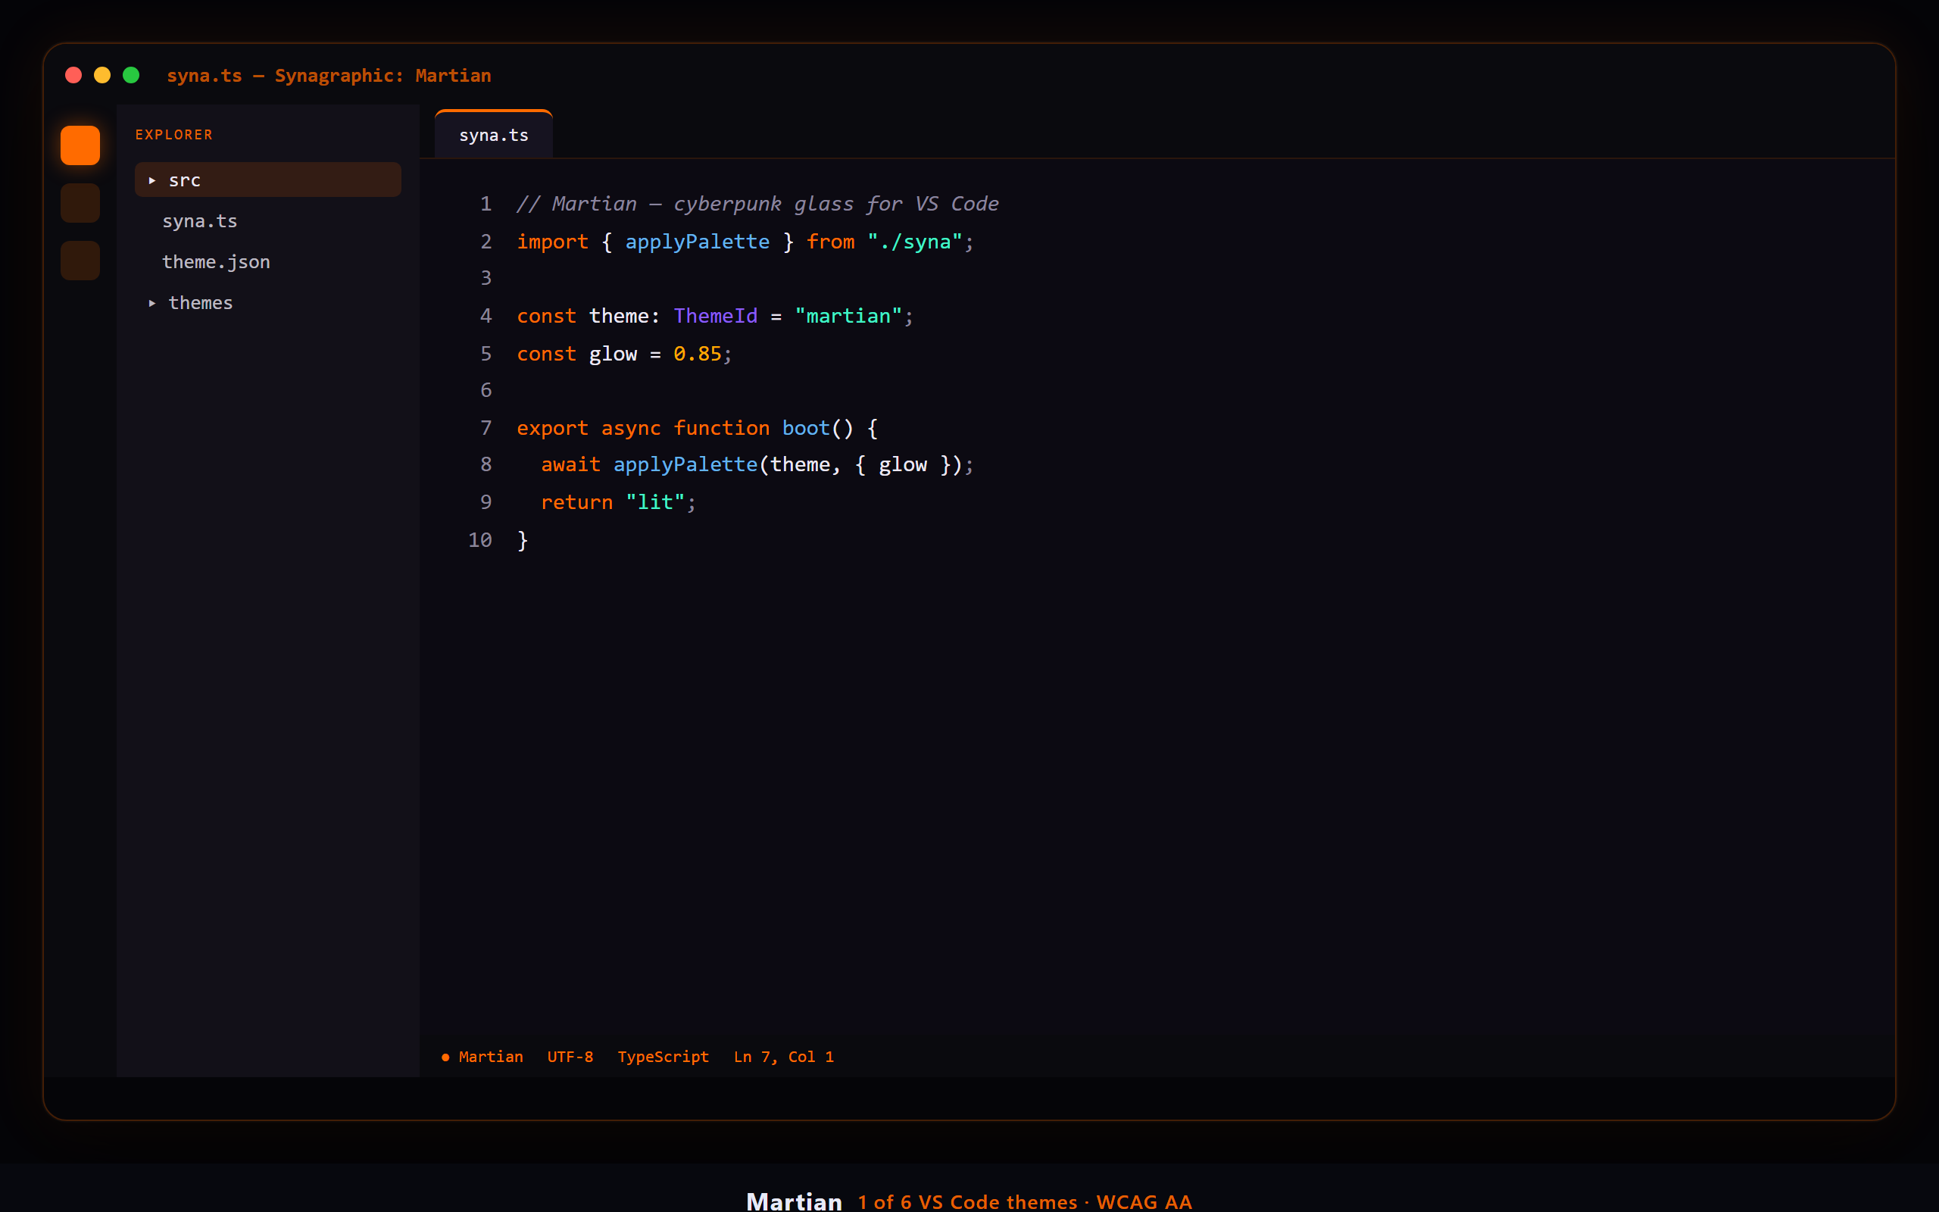Image resolution: width=1939 pixels, height=1212 pixels.
Task: Click the red close window button
Action: tap(73, 75)
